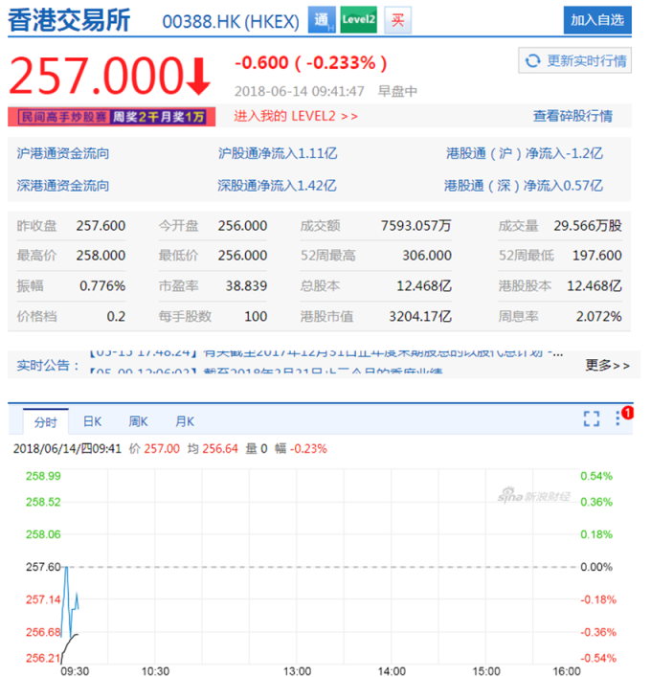Screen dimensions: 651x677
Task: Click the current price 257.000
Action: [97, 76]
